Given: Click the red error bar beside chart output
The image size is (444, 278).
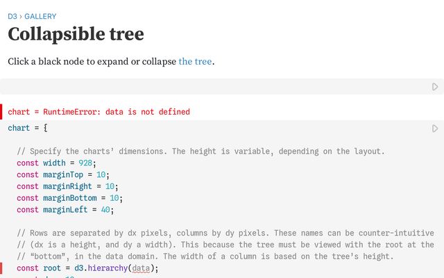Looking at the screenshot, I should click(2, 111).
